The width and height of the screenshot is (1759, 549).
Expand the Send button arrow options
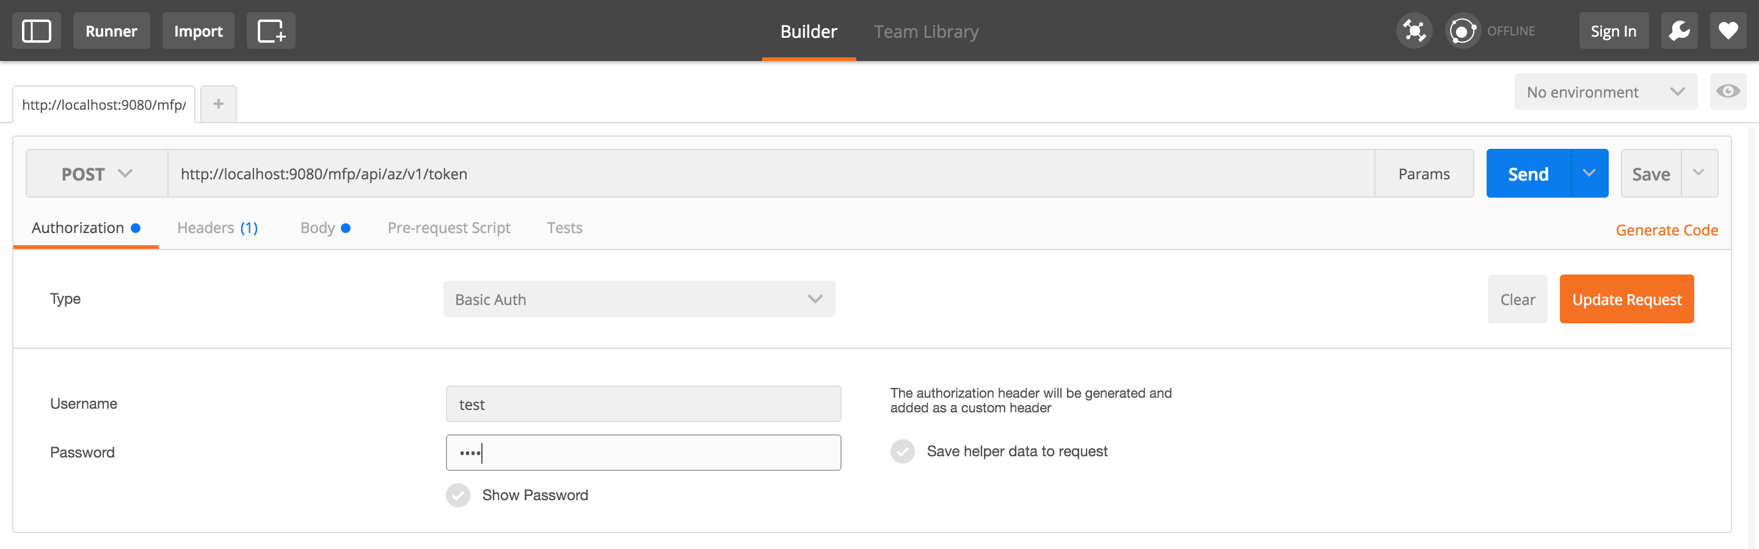(x=1589, y=174)
